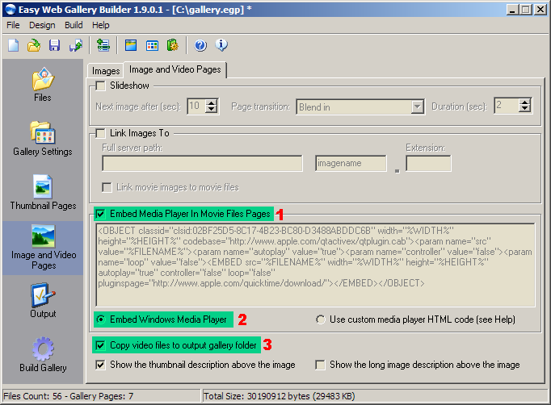Decrease Next image after seconds value
551x405 pixels.
click(211, 110)
